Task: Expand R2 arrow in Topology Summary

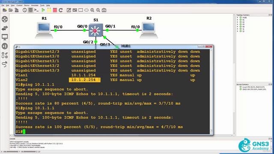Action: click(x=238, y=22)
